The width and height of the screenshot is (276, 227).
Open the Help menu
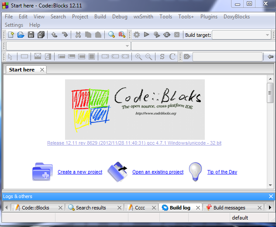(x=34, y=25)
